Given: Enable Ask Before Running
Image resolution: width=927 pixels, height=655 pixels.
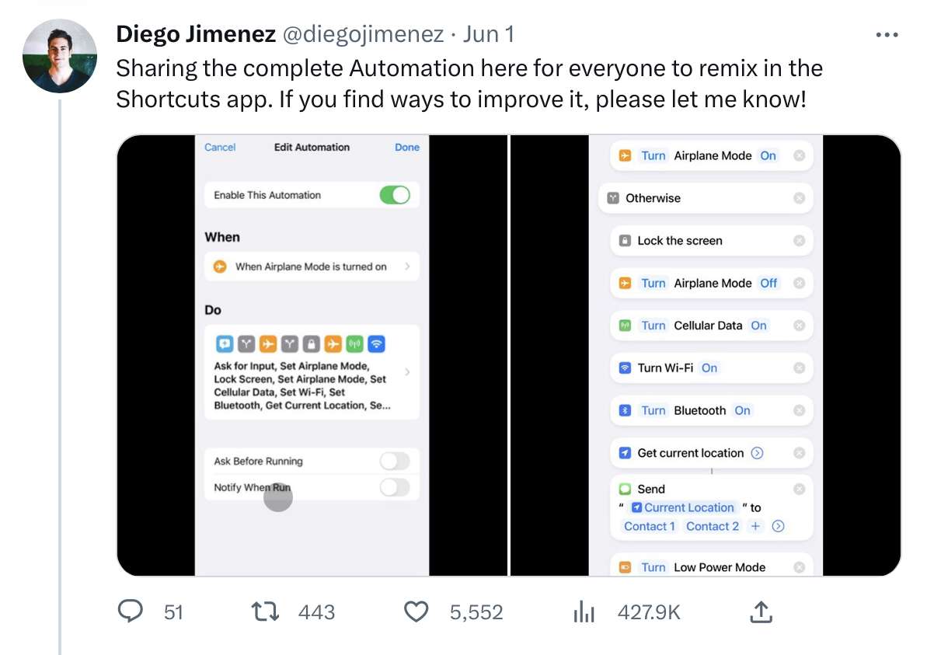Looking at the screenshot, I should point(394,461).
